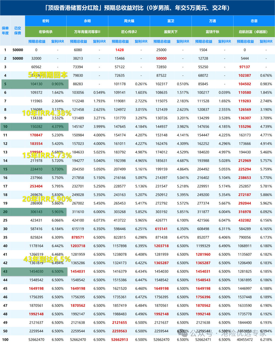This screenshot has width=275, height=344.
Task: Click IRR cell 0.903% in year 5
Action: click(x=58, y=84)
